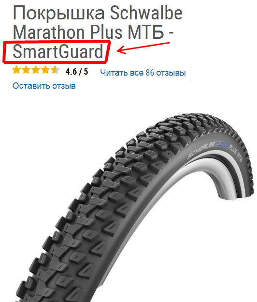
Task: Click the vertical divider after the reviews link
Action: tap(192, 72)
